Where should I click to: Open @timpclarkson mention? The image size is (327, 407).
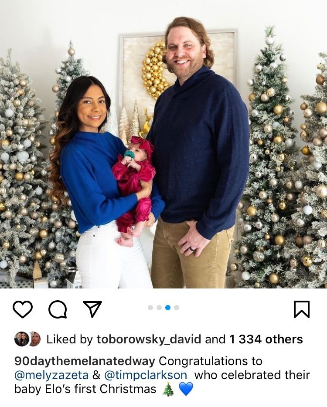146,375
